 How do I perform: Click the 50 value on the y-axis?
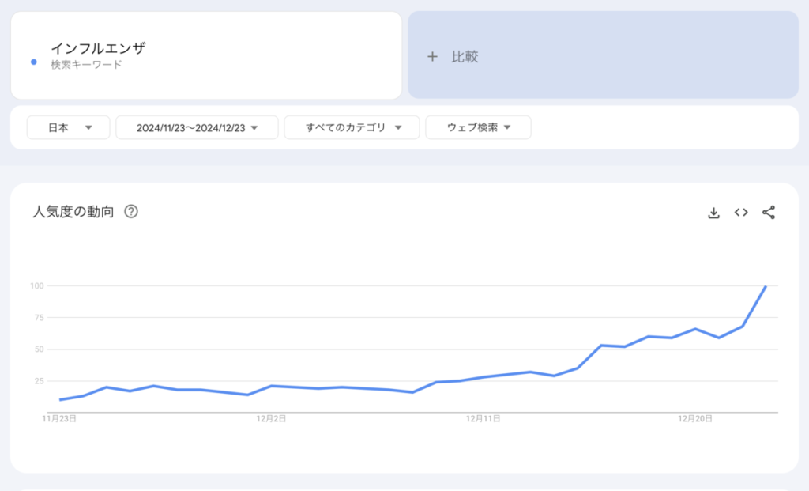(x=37, y=349)
